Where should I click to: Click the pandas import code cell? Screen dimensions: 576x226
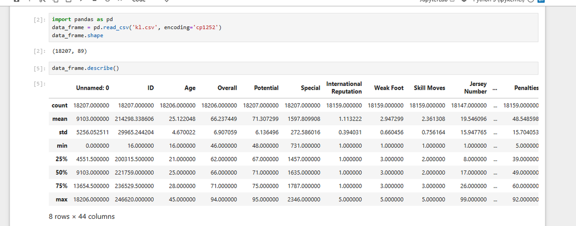(x=294, y=27)
